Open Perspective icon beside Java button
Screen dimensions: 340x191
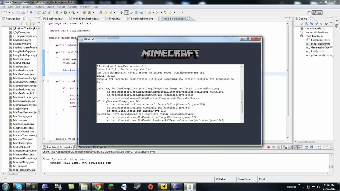pos(309,12)
